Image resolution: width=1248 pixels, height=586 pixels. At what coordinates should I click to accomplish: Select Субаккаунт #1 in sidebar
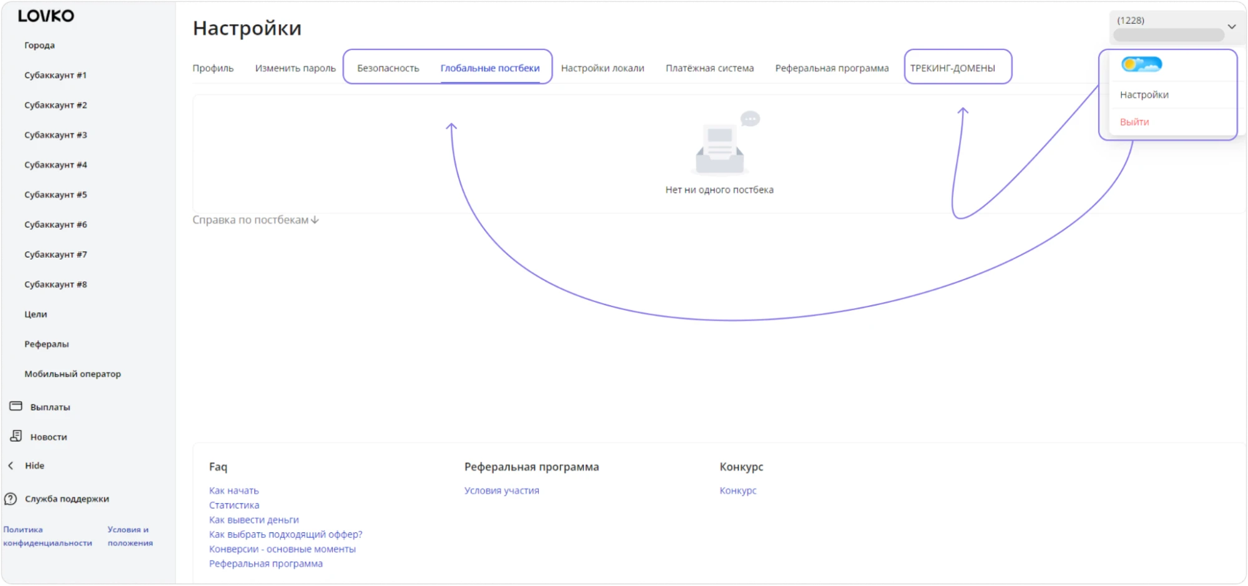[56, 76]
